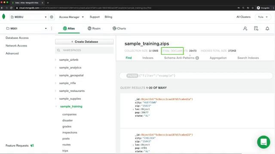The width and height of the screenshot is (275, 154).
Task: Click the browser back arrow
Action: click(2, 8)
